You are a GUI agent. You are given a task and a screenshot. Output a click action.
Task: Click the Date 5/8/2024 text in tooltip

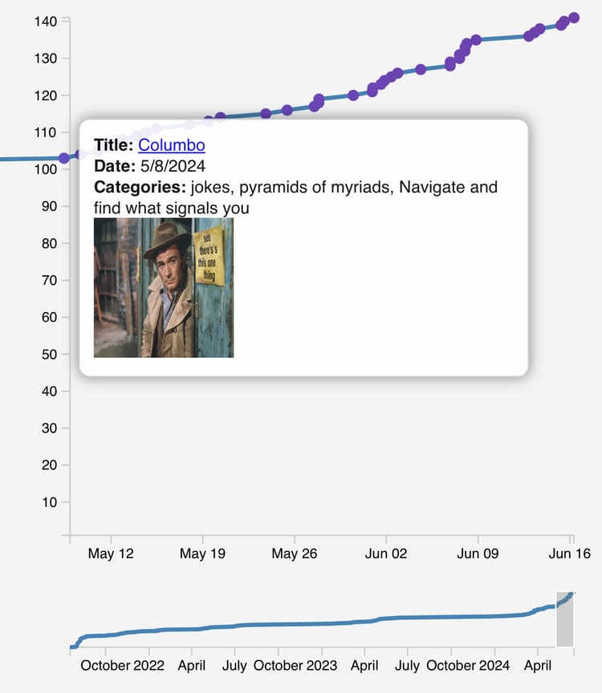150,166
